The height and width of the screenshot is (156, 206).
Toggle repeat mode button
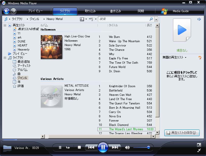pyautogui.click(x=68, y=147)
